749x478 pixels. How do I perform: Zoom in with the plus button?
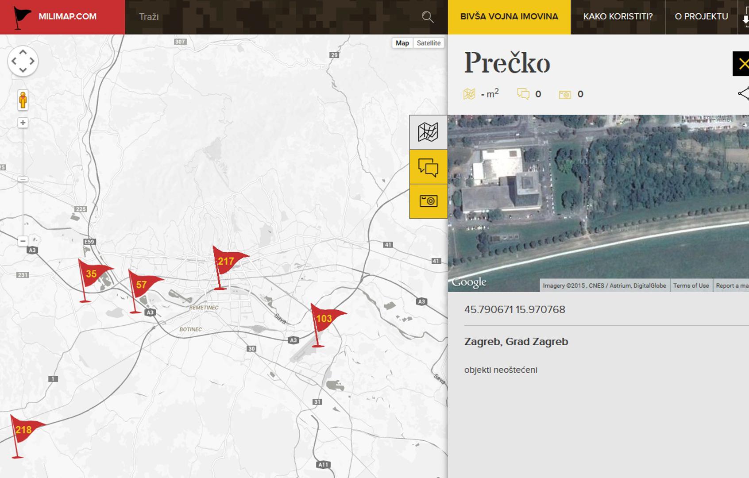point(23,123)
